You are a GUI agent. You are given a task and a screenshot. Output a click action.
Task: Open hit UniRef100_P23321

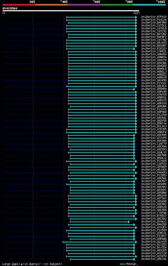154,109
